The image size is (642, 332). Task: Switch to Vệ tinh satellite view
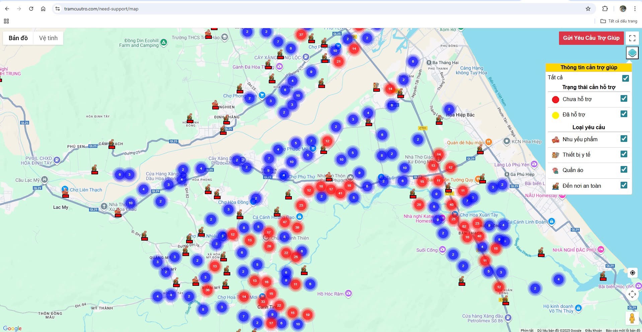(x=48, y=38)
